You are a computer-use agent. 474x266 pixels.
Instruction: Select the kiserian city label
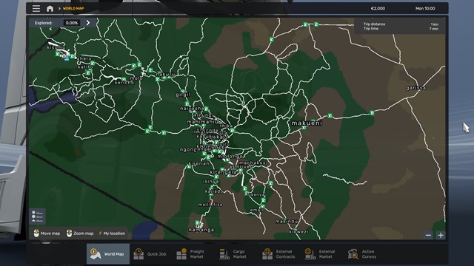tap(198, 163)
